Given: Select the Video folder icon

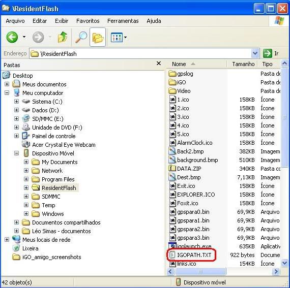Looking at the screenshot, I should point(172,91).
